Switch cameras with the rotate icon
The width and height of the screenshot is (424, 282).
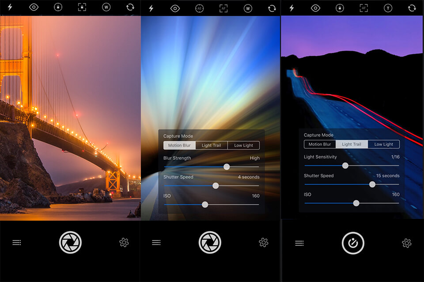[x=130, y=8]
